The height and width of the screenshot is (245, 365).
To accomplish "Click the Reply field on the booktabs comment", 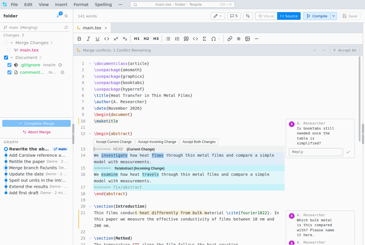I will (316, 152).
